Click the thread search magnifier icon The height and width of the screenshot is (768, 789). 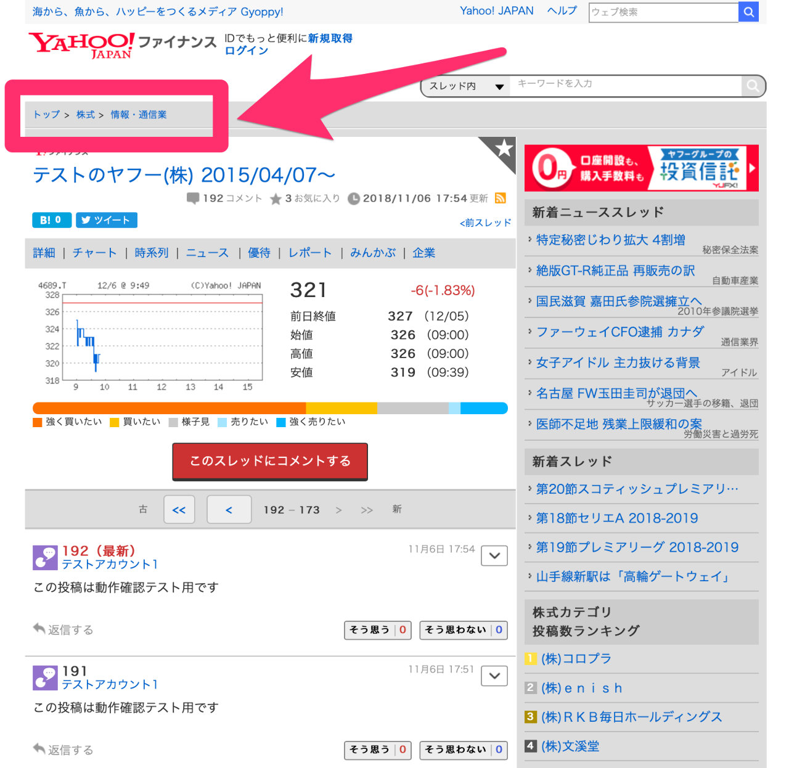pos(753,86)
